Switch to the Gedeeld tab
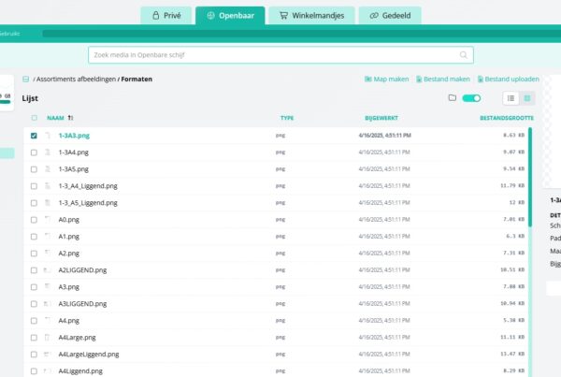Image resolution: width=561 pixels, height=377 pixels. click(x=390, y=15)
